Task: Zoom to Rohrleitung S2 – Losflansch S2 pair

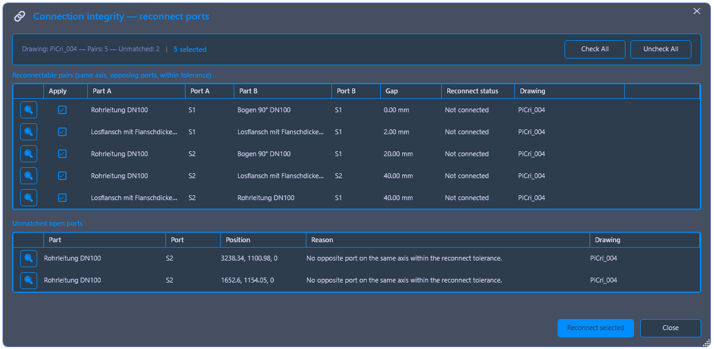Action: tap(28, 176)
